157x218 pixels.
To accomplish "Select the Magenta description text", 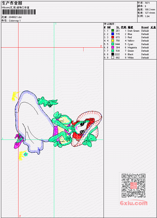I will [132, 48].
